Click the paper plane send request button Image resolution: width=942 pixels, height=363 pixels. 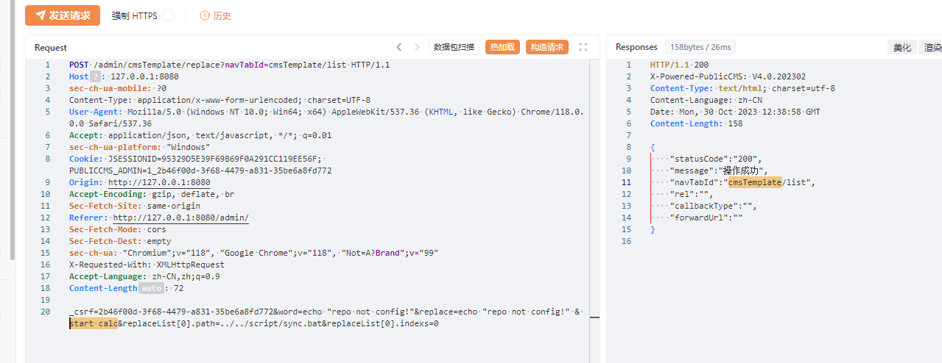[63, 15]
